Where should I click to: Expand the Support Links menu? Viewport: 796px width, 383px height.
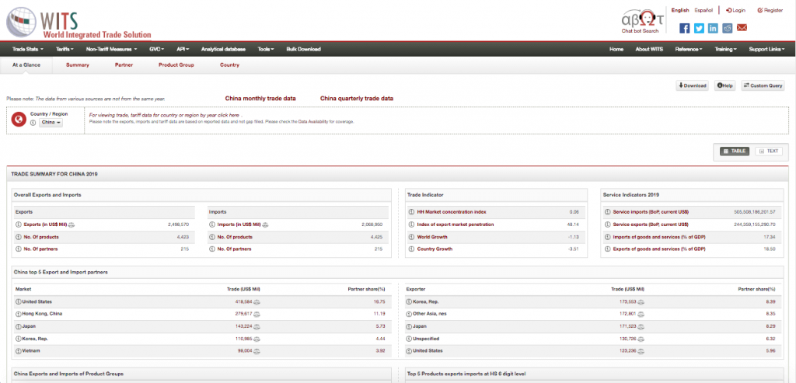[766, 49]
